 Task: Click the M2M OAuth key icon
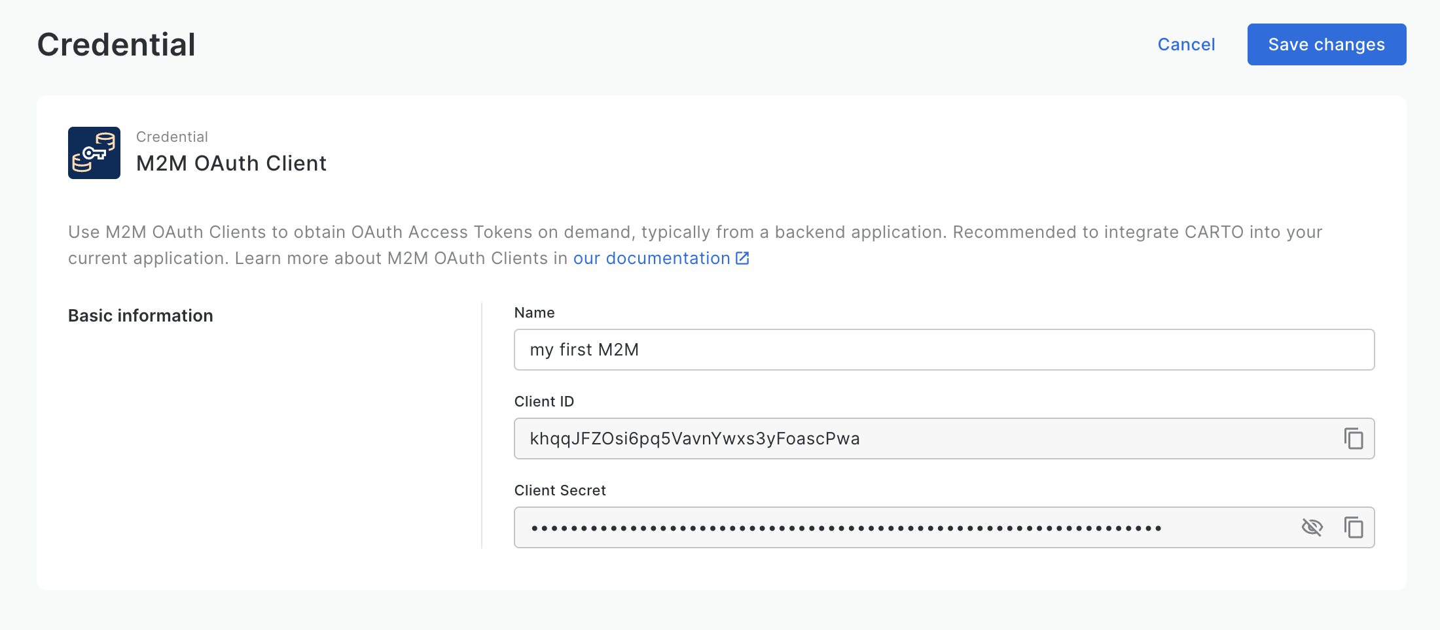pos(94,153)
